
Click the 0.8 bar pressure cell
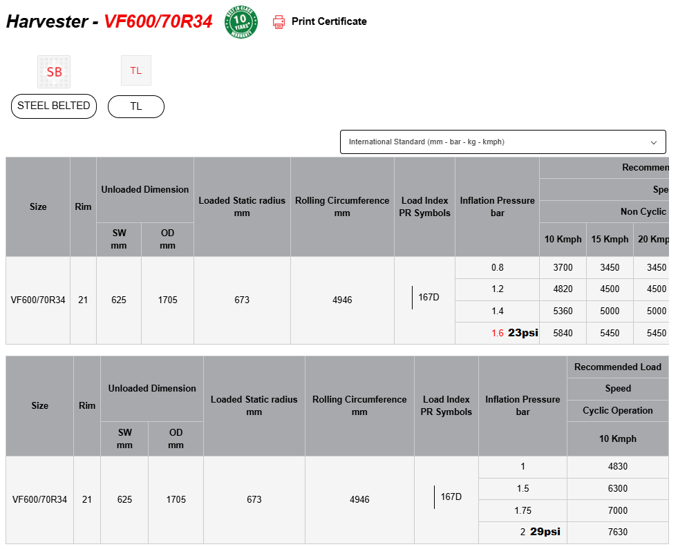pyautogui.click(x=497, y=267)
